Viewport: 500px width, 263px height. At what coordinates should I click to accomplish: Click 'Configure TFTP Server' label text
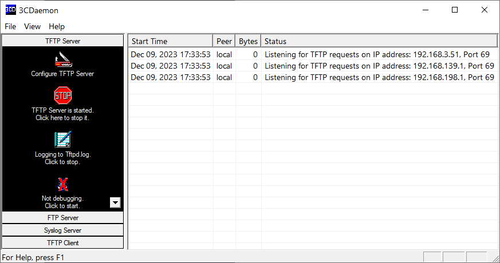[62, 74]
